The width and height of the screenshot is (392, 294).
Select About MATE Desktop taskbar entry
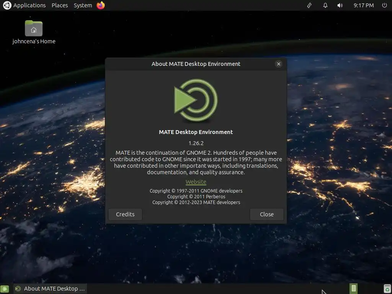click(x=50, y=289)
